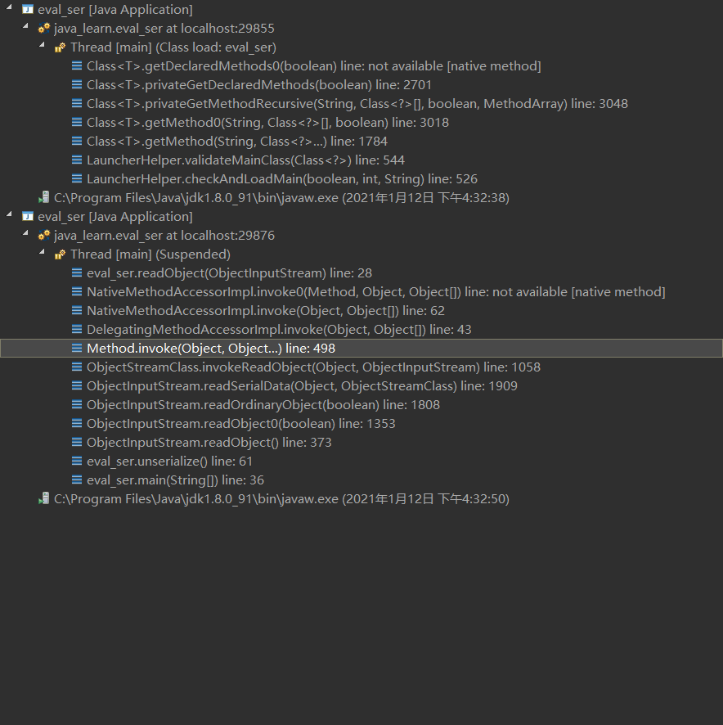Collapse the second eval_ser Java Application launch

(9, 214)
